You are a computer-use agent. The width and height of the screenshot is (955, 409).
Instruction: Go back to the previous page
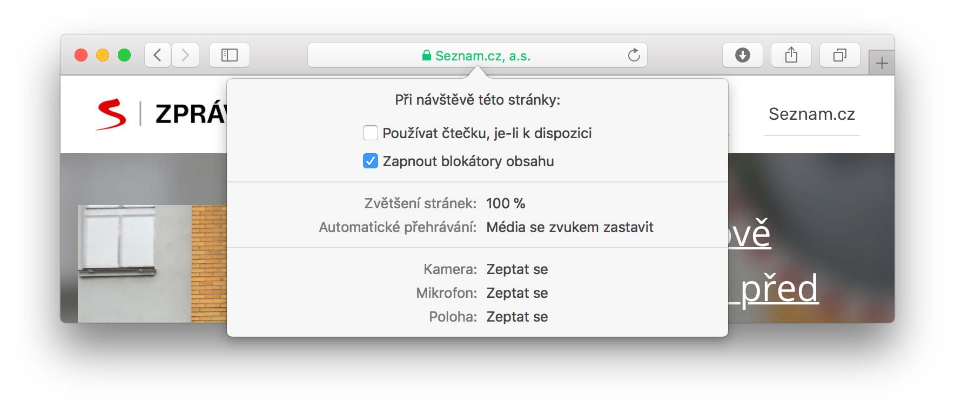(158, 55)
